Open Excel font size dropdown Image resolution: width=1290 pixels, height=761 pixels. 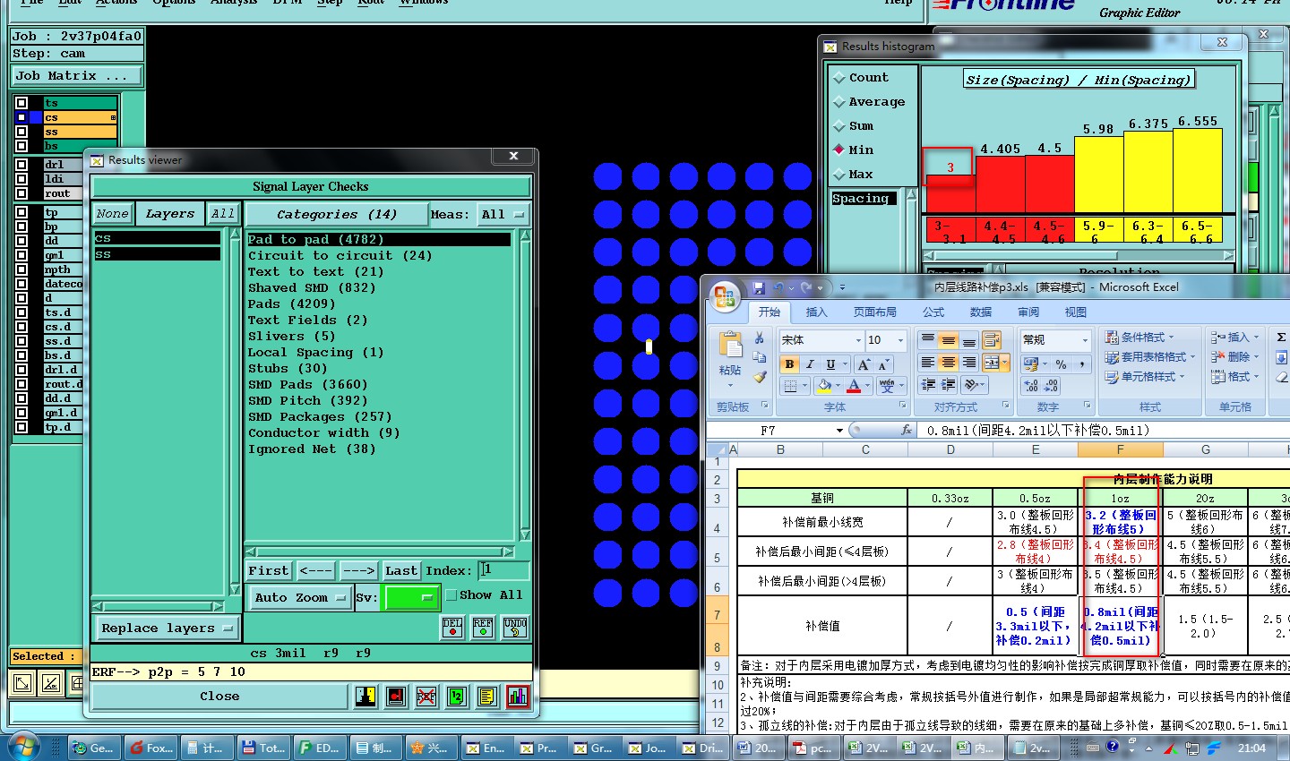click(900, 340)
